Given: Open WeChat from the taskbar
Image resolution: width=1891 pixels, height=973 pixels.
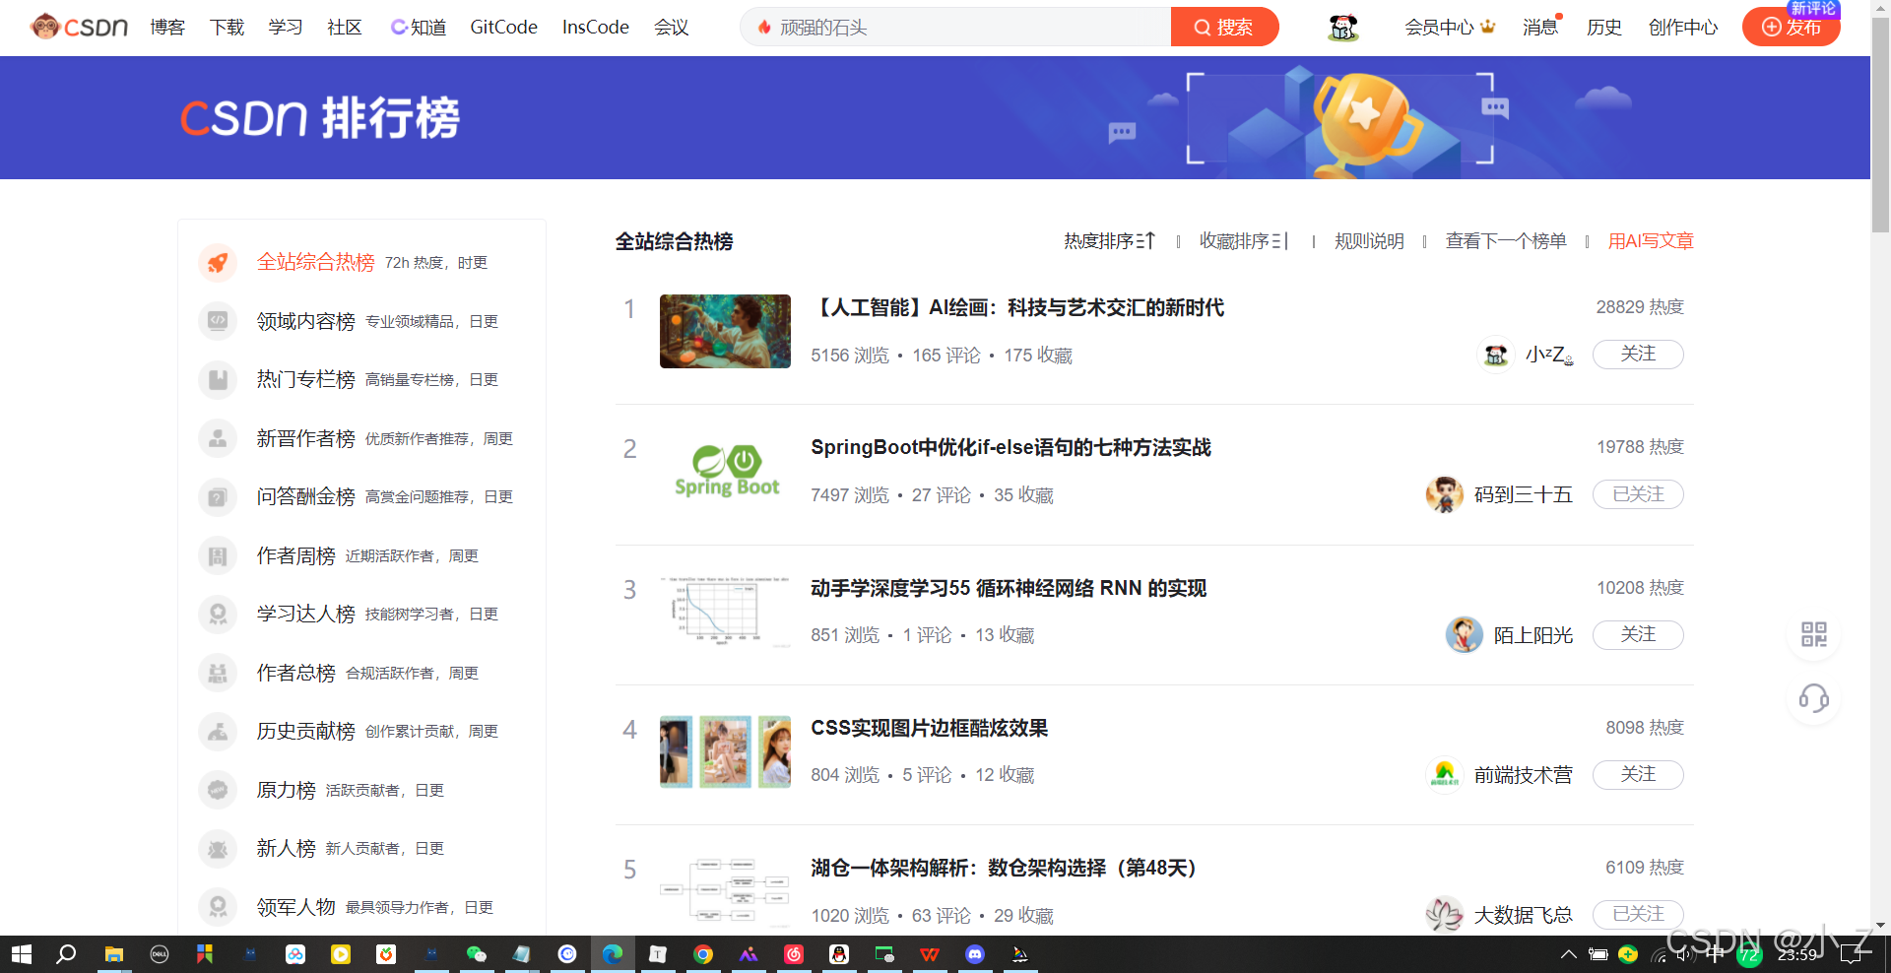Looking at the screenshot, I should [x=476, y=954].
